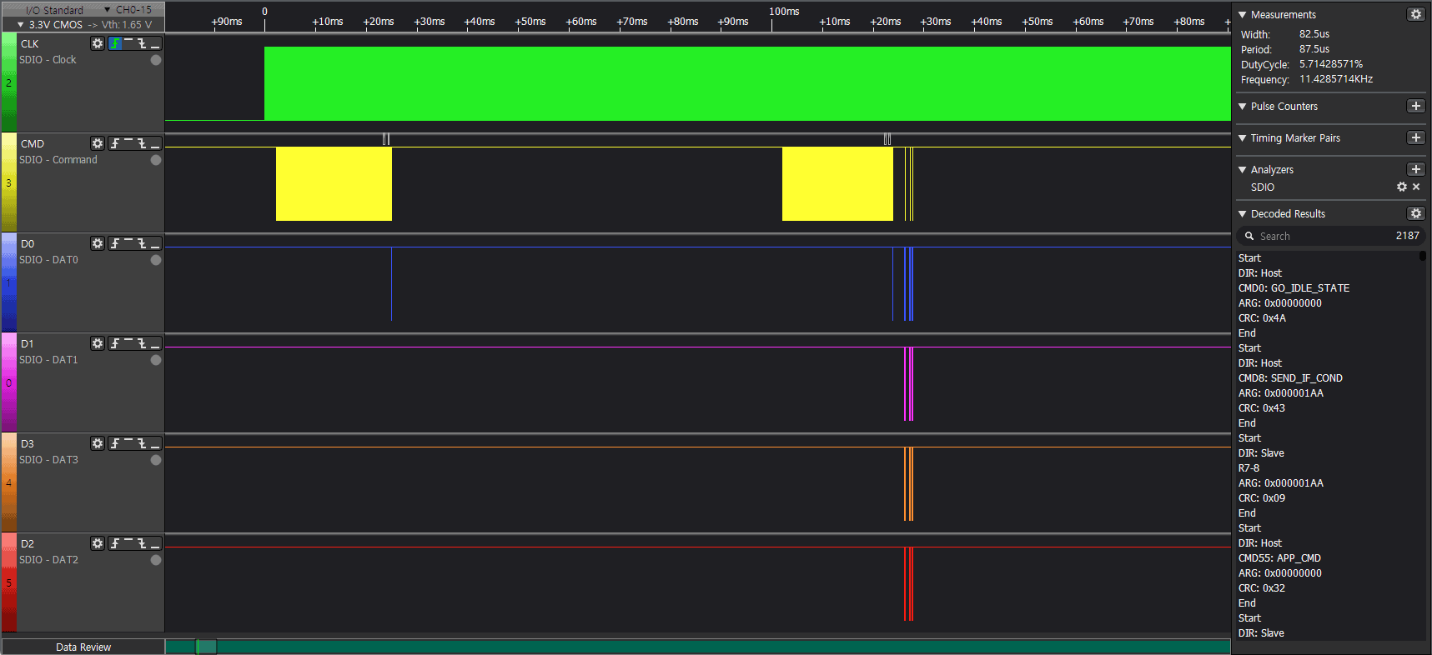Set high level trigger on D0 channel
The width and height of the screenshot is (1432, 655).
[x=128, y=243]
